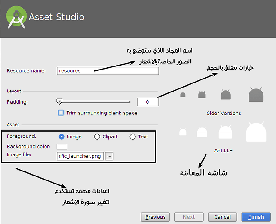The image size is (276, 224).
Task: Open the image file browse button (...)
Action: [109, 156]
